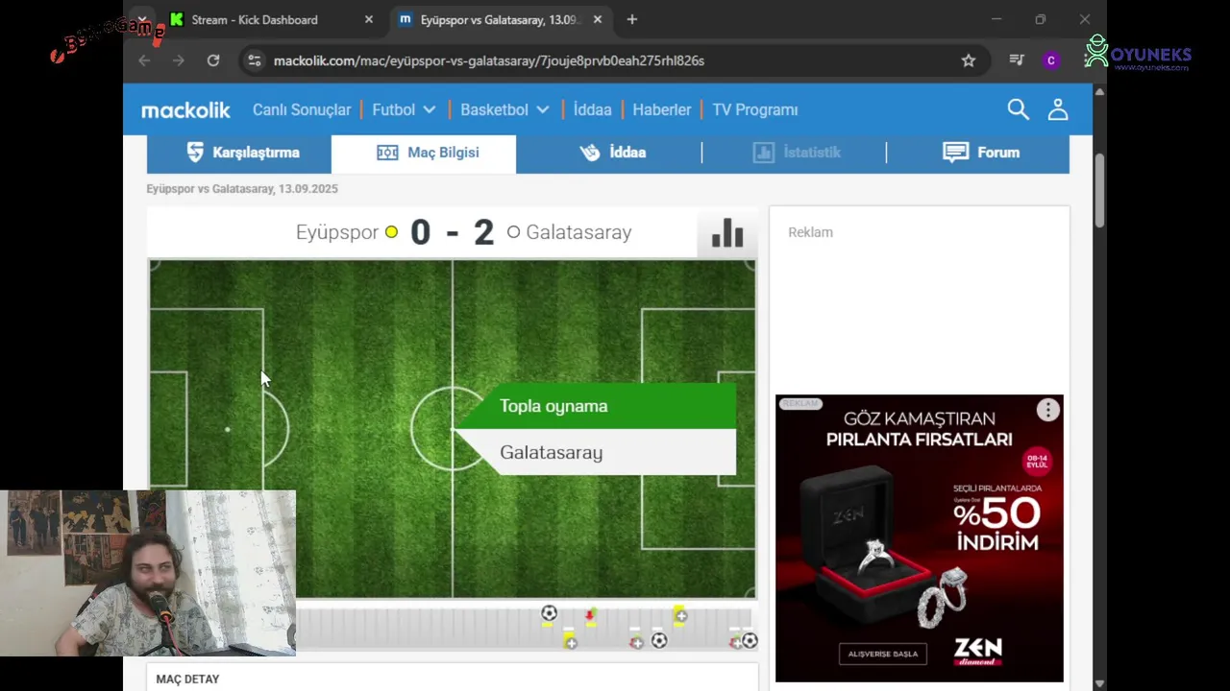Open Haberler in the top menu

tap(661, 109)
